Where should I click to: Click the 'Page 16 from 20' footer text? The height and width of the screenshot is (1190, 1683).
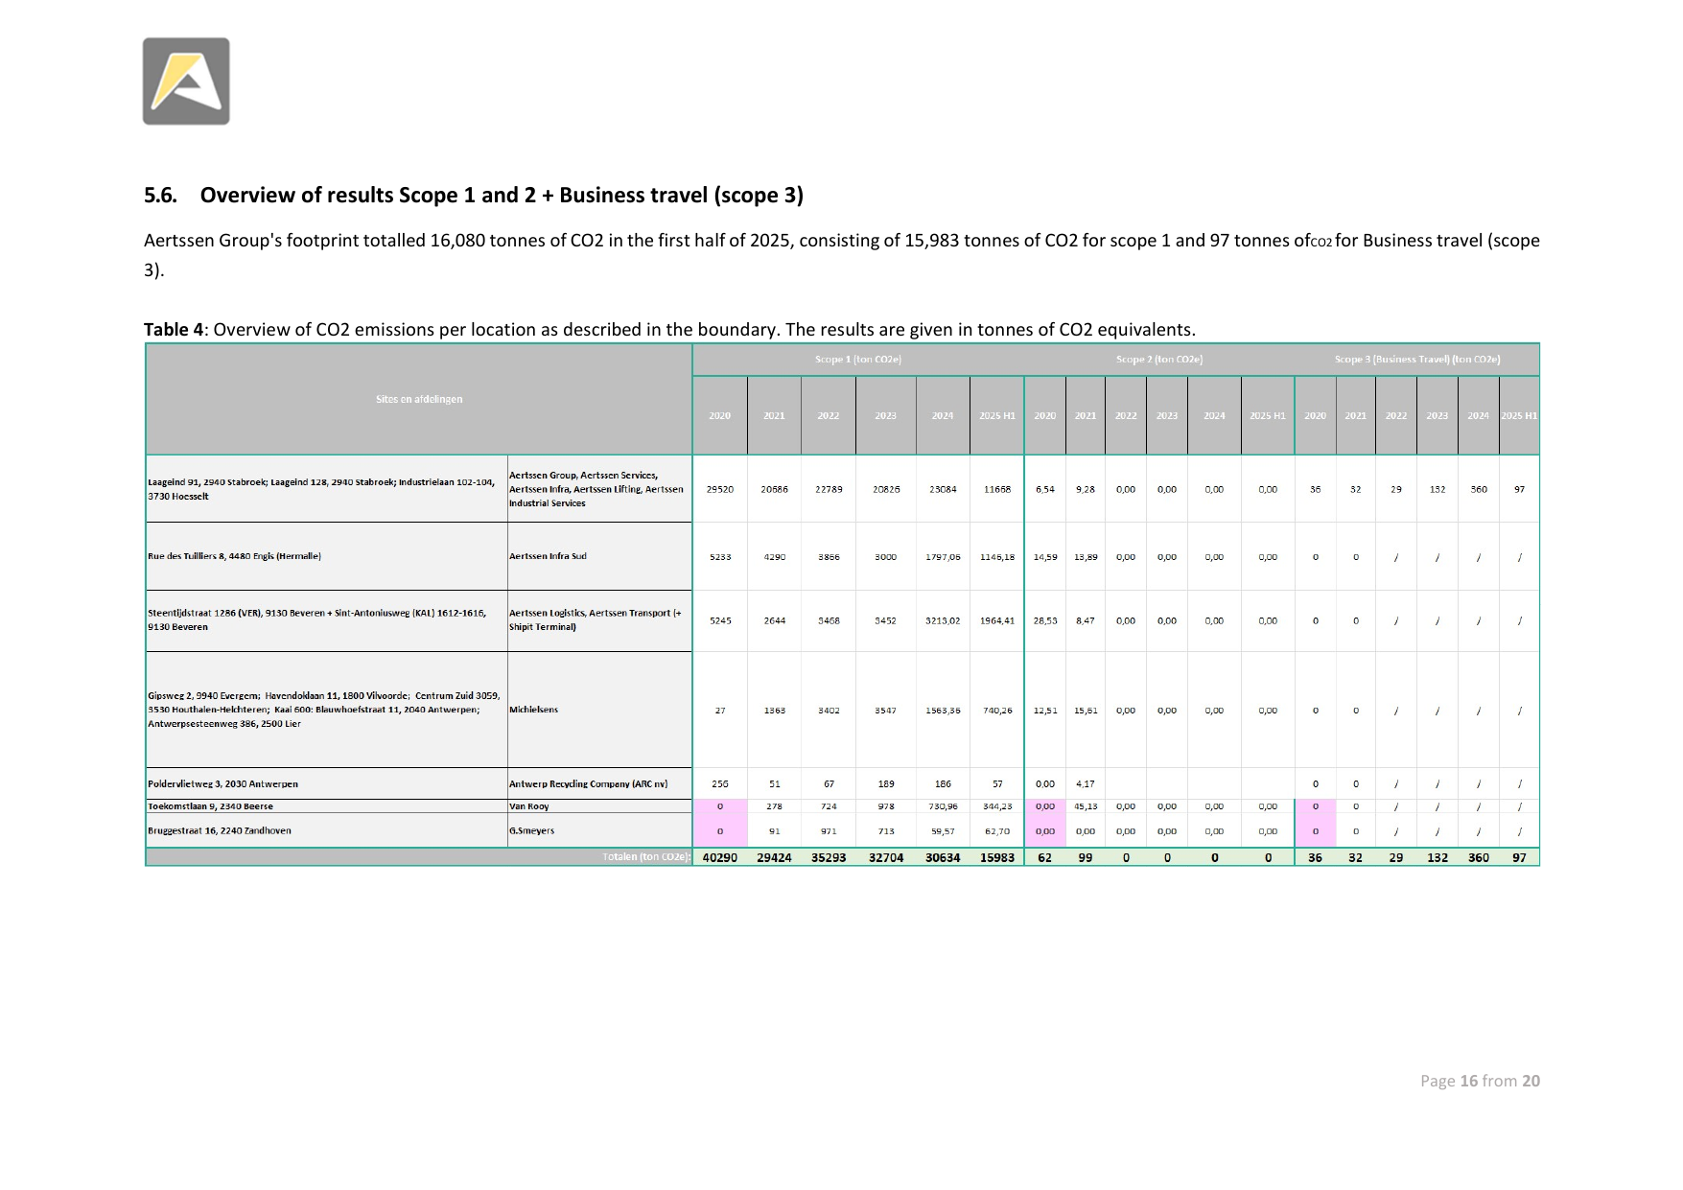click(1480, 1081)
